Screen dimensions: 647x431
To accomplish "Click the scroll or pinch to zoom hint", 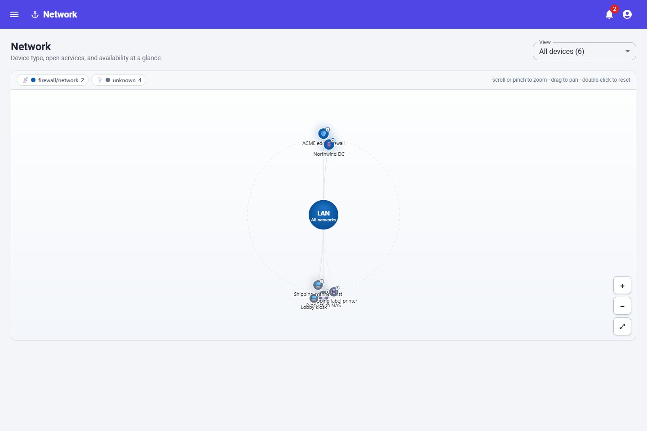I will pos(561,80).
